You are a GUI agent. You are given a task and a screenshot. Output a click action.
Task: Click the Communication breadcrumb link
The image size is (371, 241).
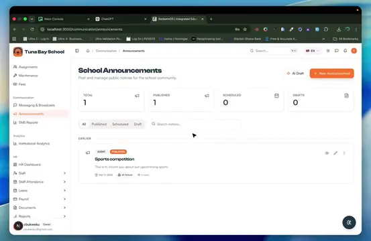tap(106, 51)
